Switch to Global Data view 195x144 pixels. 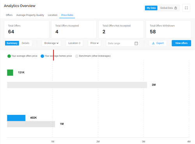[x=168, y=8]
